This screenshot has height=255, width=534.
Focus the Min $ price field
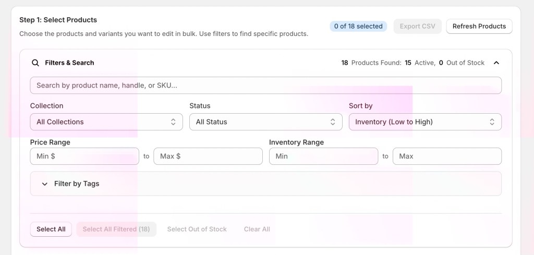coord(84,156)
